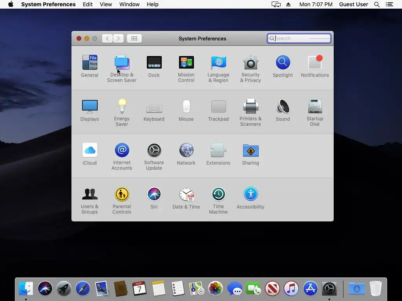This screenshot has height=301, width=402.
Task: Click the Search field in System Preferences
Action: (299, 38)
